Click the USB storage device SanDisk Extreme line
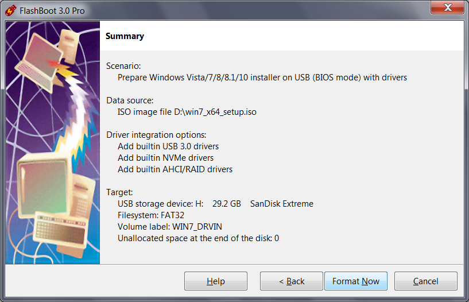 (215, 204)
